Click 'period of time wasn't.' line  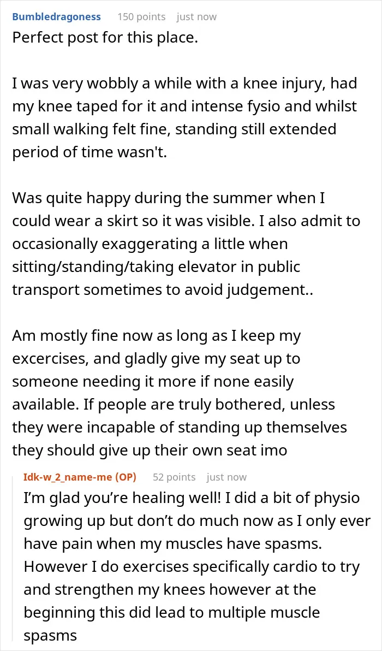89,152
